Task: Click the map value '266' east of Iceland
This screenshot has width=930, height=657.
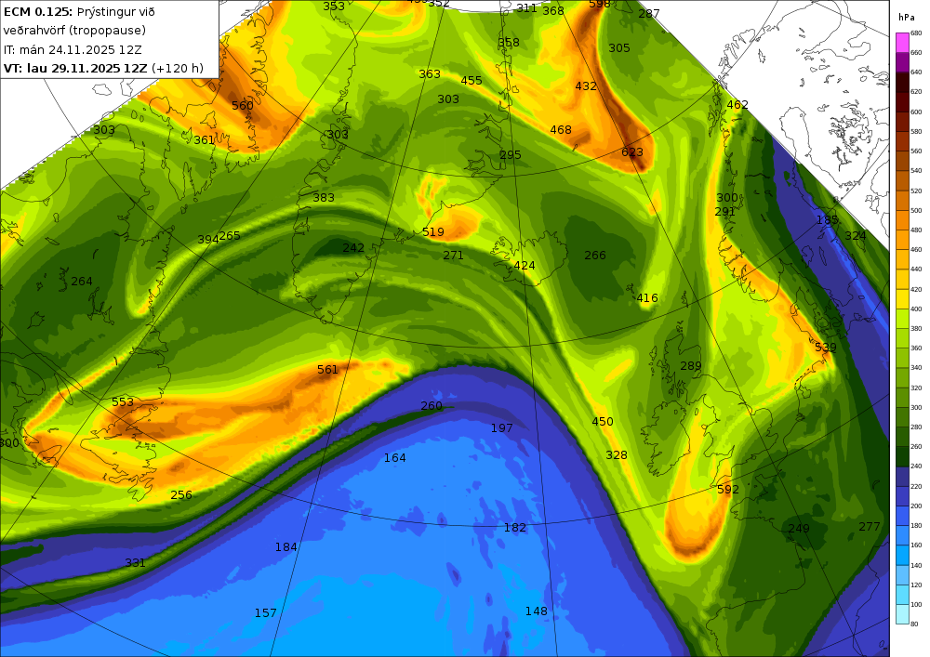Action: tap(595, 256)
